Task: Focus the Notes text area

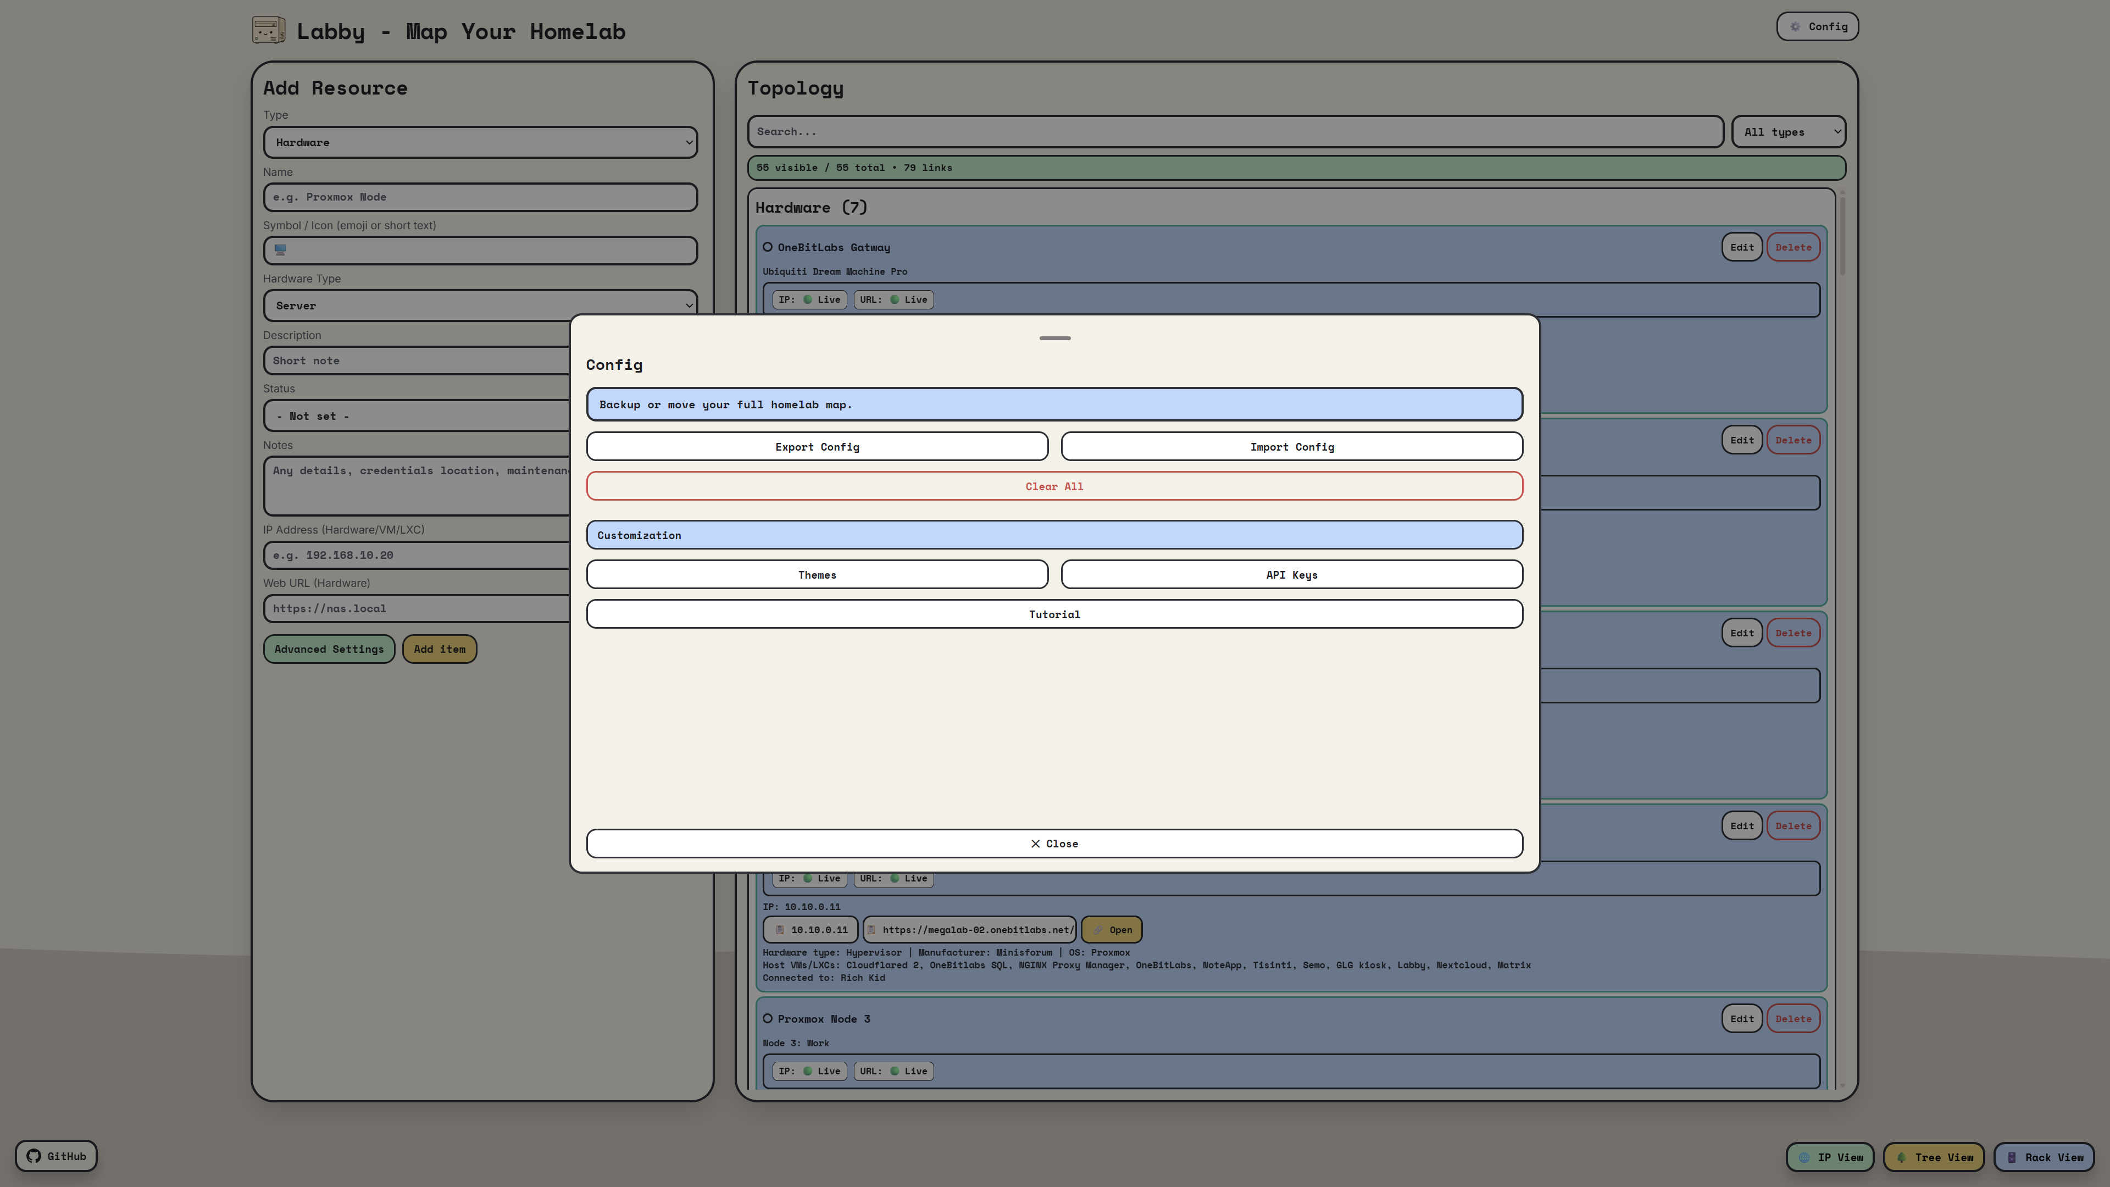Action: coord(416,486)
